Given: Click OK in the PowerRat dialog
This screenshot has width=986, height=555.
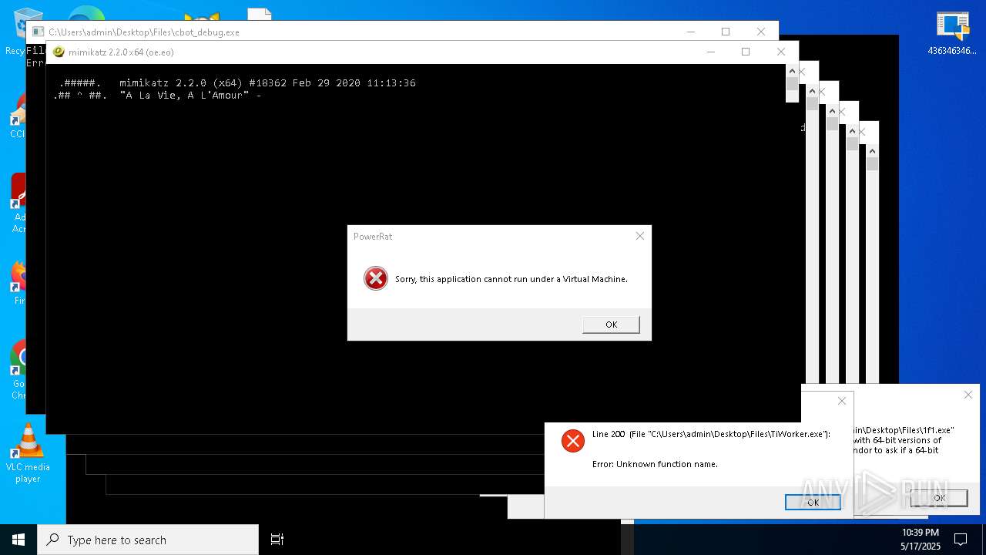Looking at the screenshot, I should pos(611,325).
